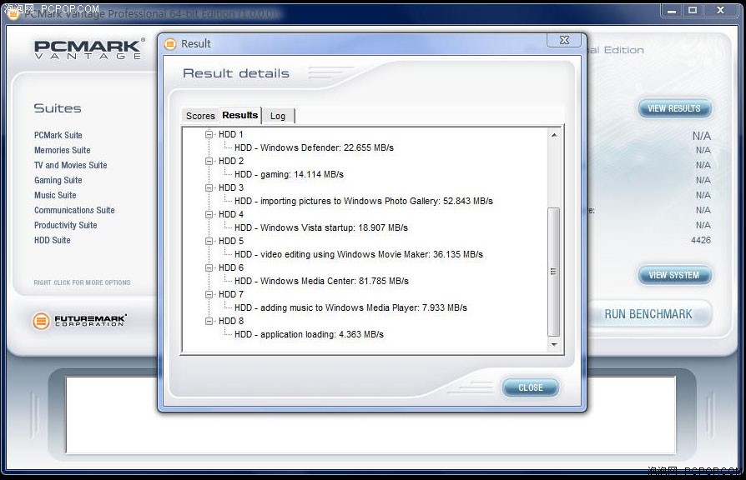Select HDD Suite in the Suites list
Screen dimensions: 746x480
click(x=53, y=240)
